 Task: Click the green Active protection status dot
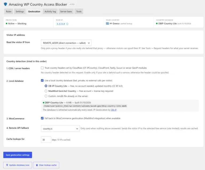[6, 24]
